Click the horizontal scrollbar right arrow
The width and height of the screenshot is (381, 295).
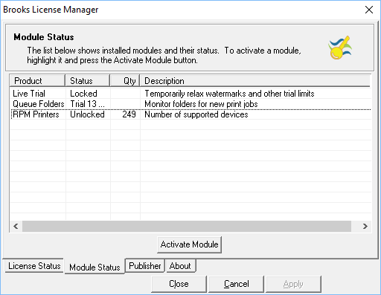point(365,226)
